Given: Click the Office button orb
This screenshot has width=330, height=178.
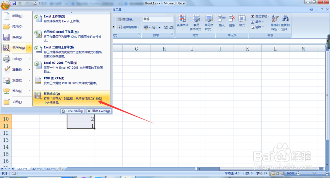Looking at the screenshot, I should tap(5, 5).
